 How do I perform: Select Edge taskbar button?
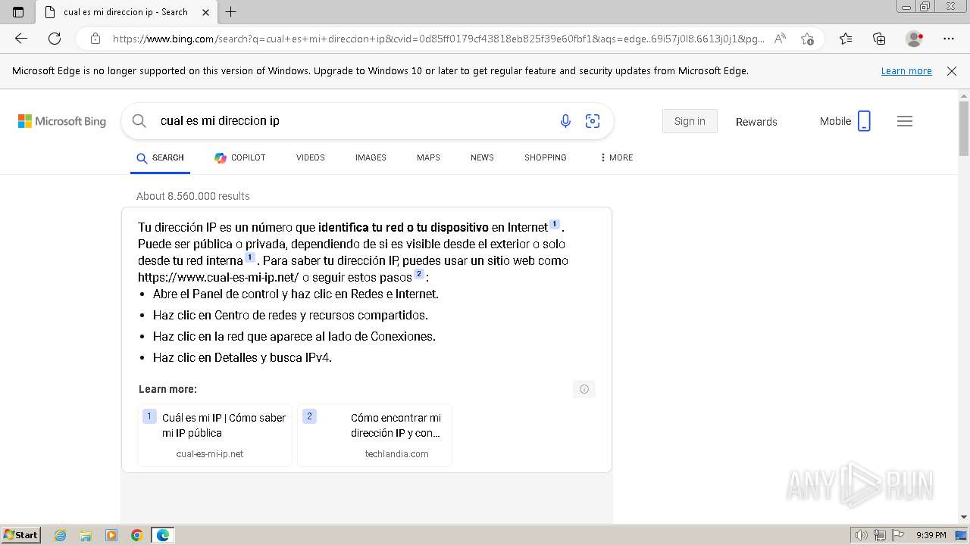163,535
